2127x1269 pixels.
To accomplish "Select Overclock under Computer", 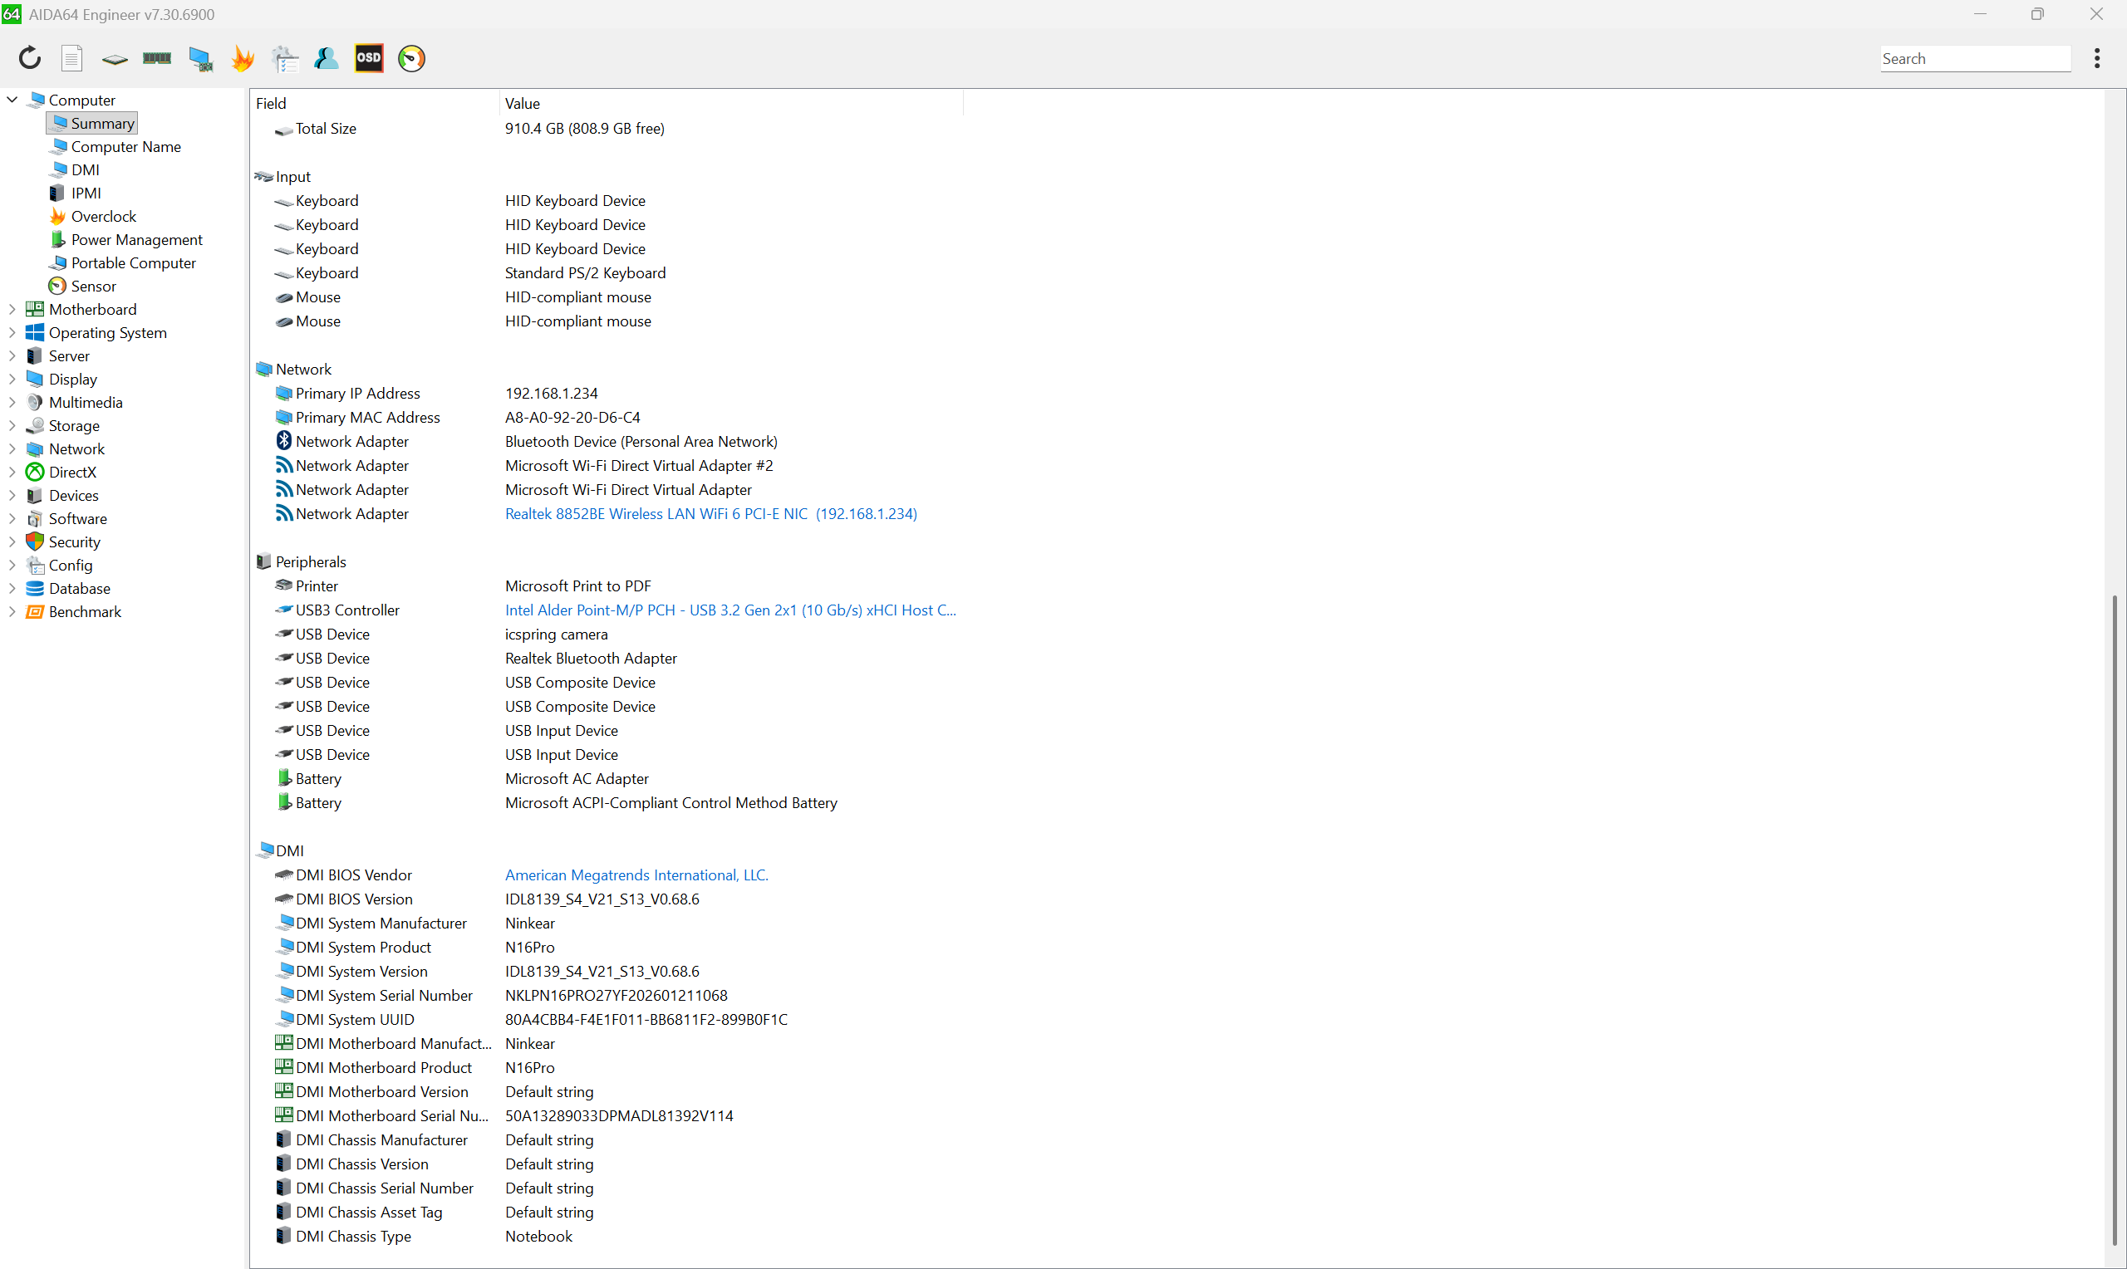I will (x=103, y=217).
